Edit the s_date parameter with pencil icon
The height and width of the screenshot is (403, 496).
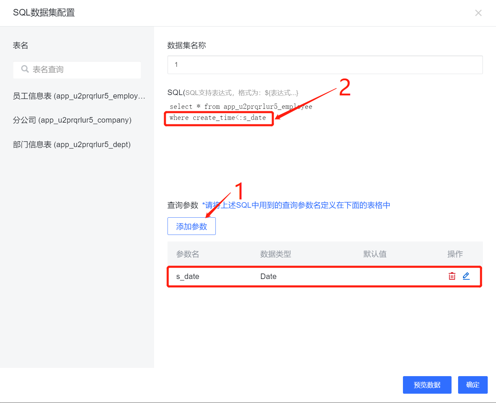point(466,276)
